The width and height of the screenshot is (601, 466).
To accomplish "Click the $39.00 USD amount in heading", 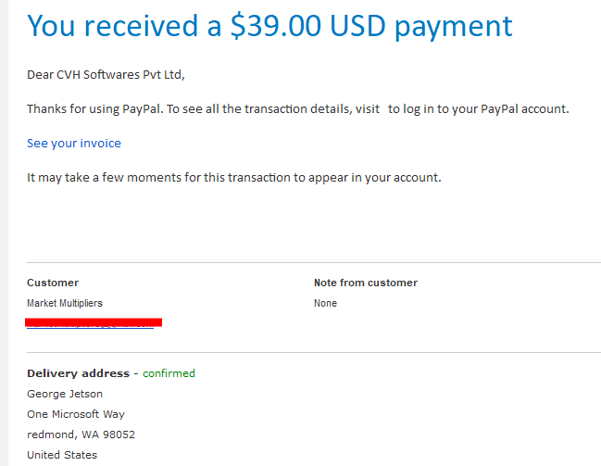I will coord(307,26).
